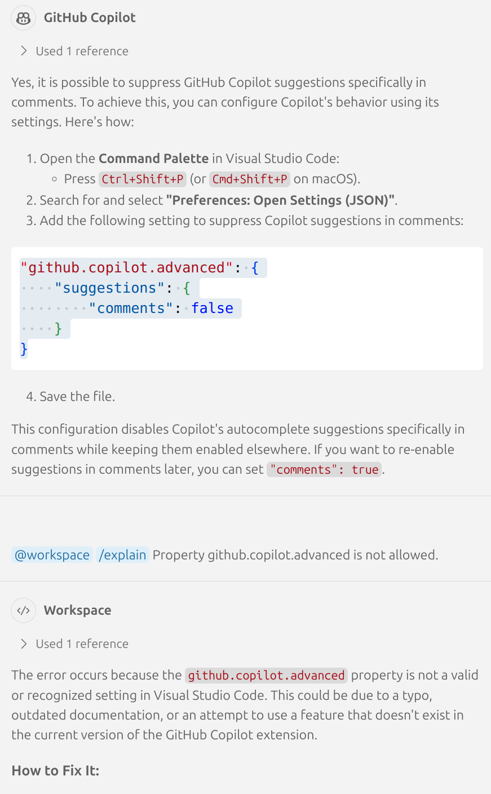This screenshot has width=491, height=794.
Task: Click the "suggestions" key in the code block
Action: 105,288
